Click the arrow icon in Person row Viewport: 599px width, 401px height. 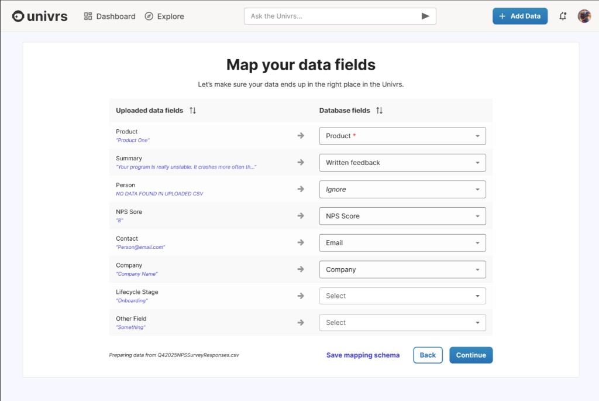301,189
